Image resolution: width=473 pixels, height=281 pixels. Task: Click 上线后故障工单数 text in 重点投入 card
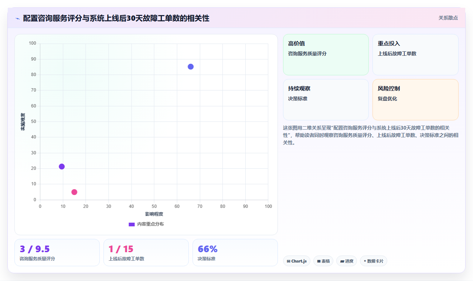point(397,54)
